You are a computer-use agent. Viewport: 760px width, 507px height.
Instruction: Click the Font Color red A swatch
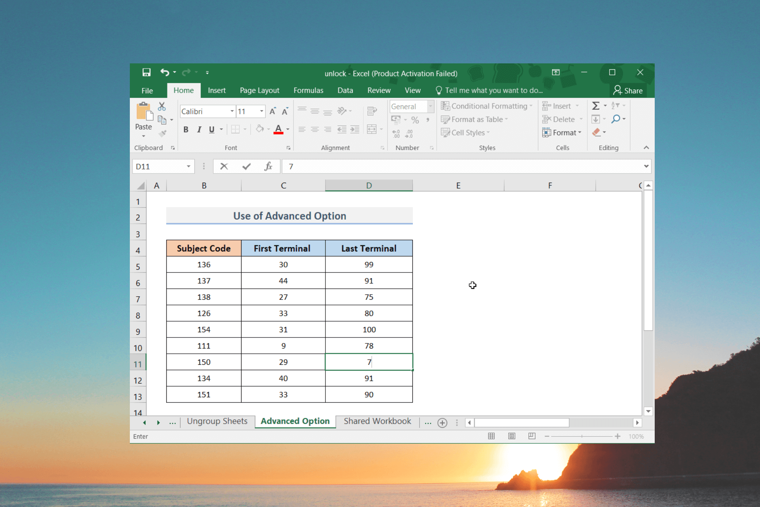[278, 129]
